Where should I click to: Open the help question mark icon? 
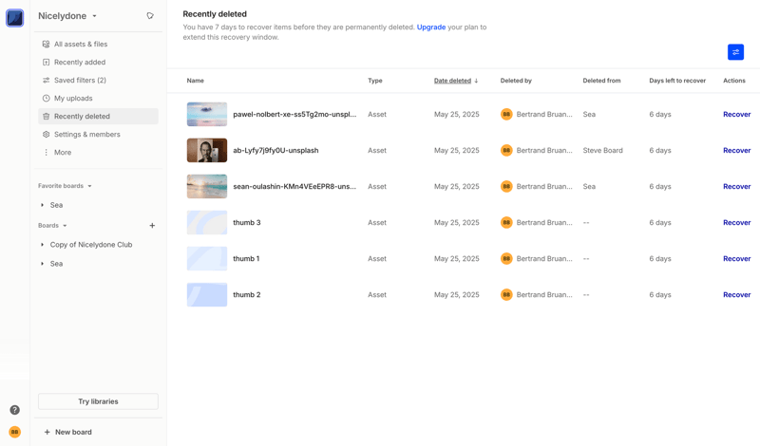click(x=14, y=410)
